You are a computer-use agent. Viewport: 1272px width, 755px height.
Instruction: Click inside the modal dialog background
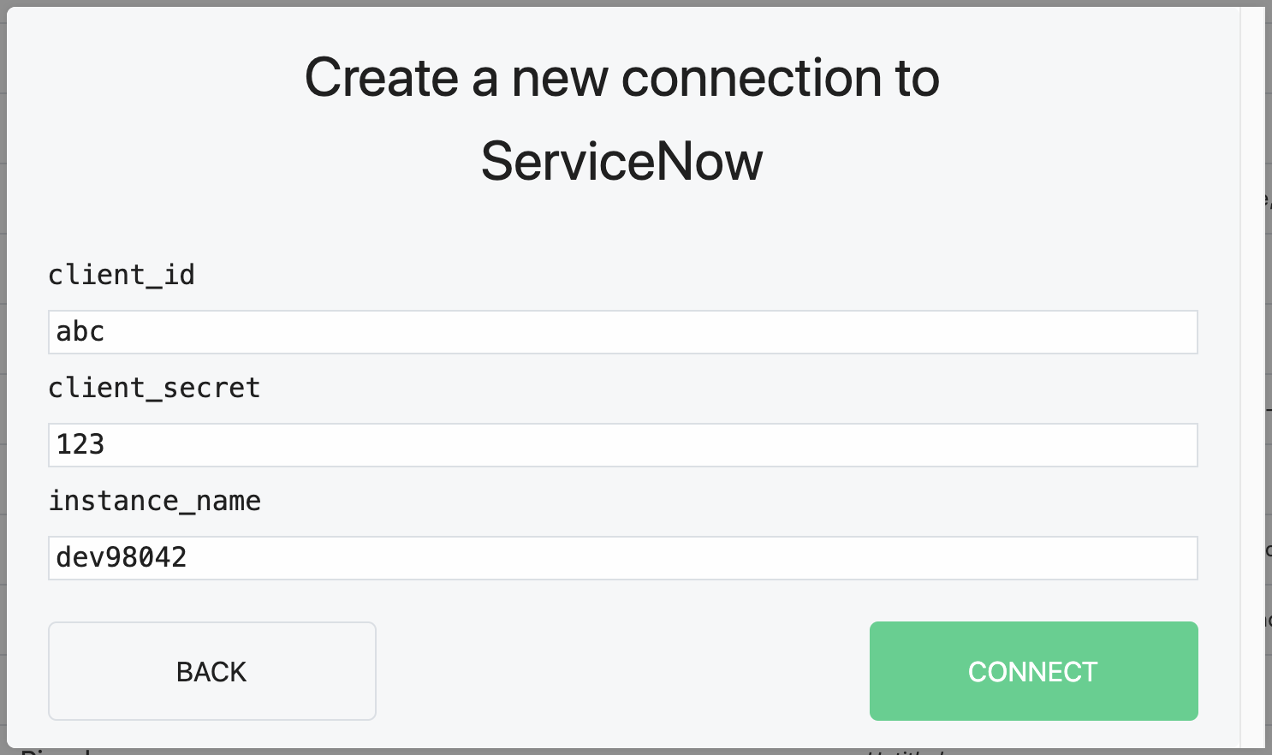click(x=622, y=218)
